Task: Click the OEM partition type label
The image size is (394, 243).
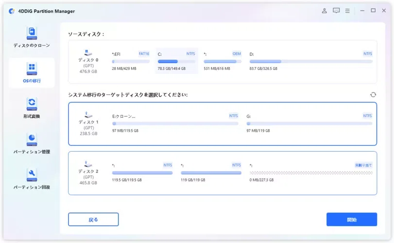Action: 237,53
